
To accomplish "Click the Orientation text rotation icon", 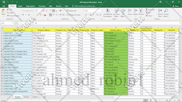I will click(60, 11).
